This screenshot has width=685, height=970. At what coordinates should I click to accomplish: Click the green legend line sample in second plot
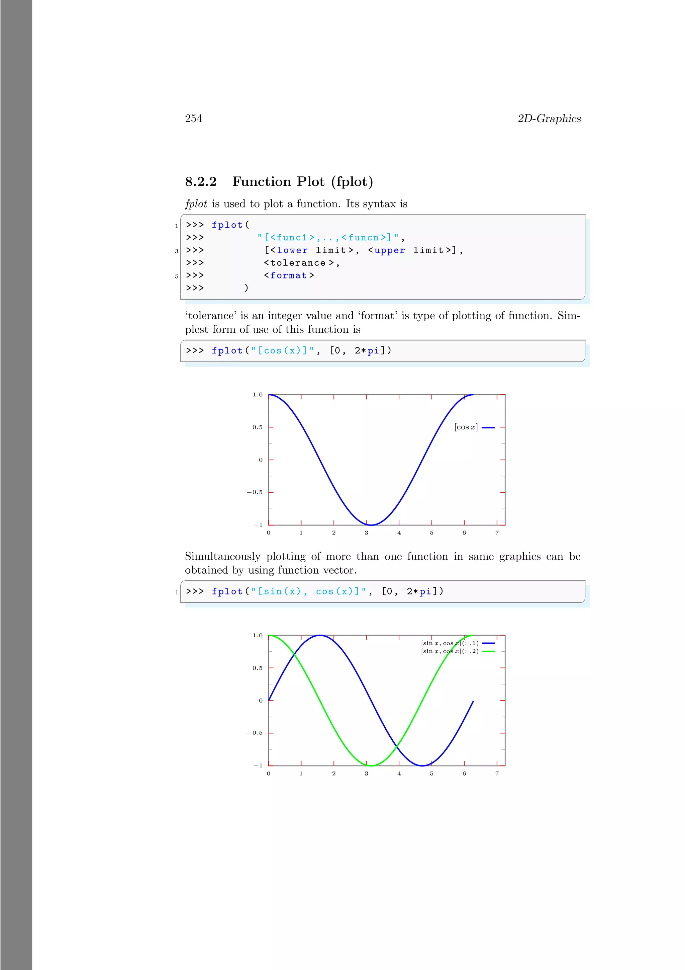point(488,651)
